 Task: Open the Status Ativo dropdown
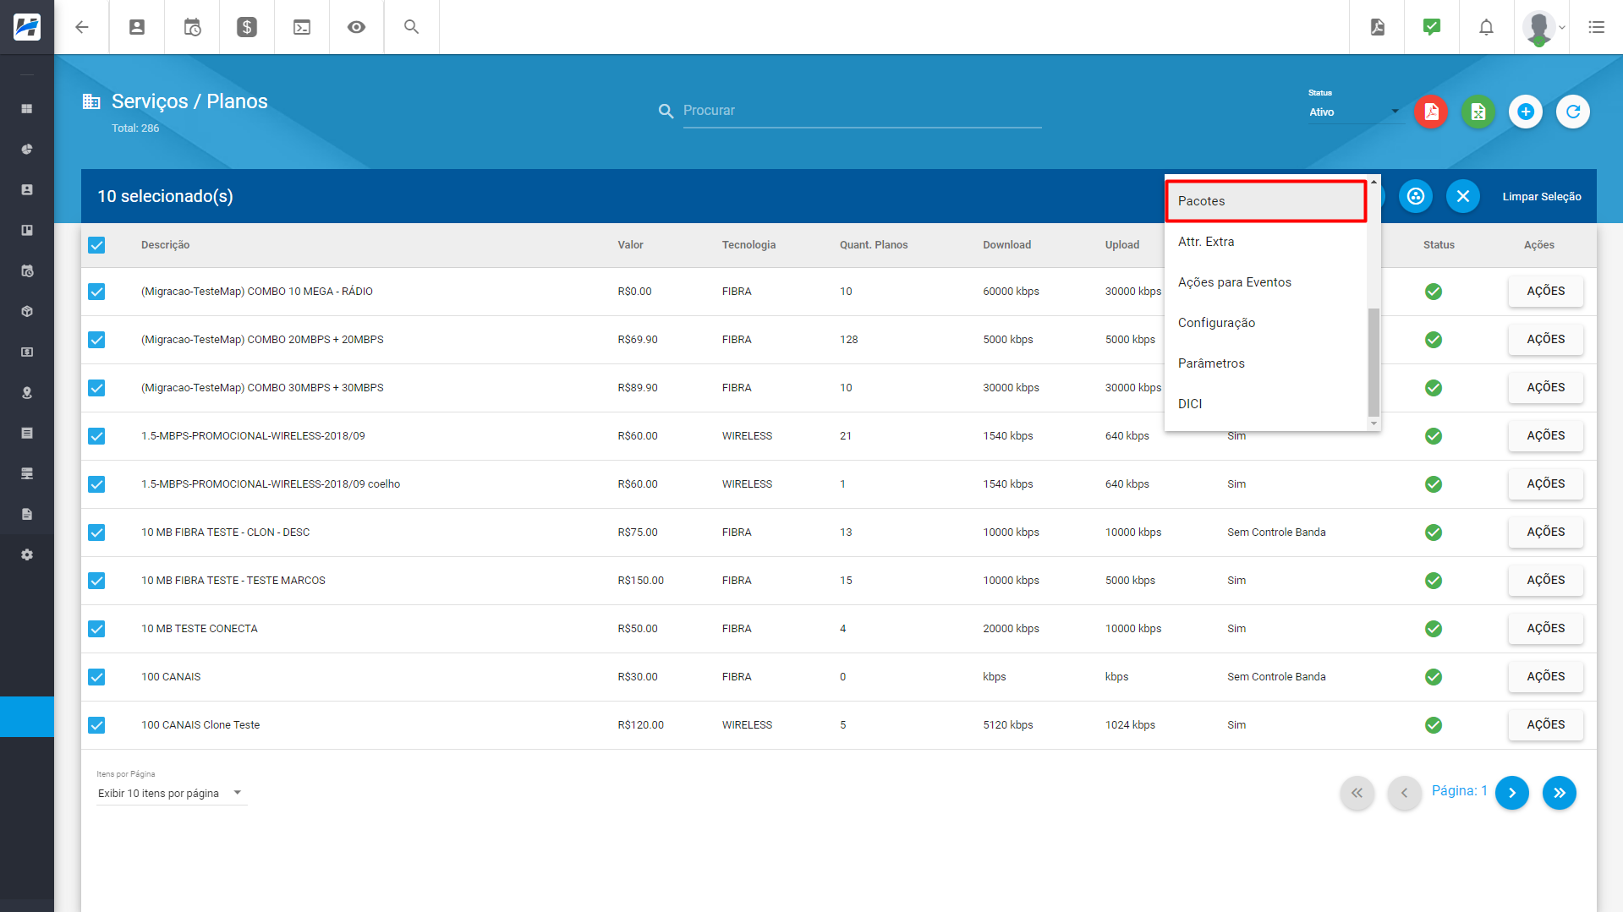click(1355, 112)
